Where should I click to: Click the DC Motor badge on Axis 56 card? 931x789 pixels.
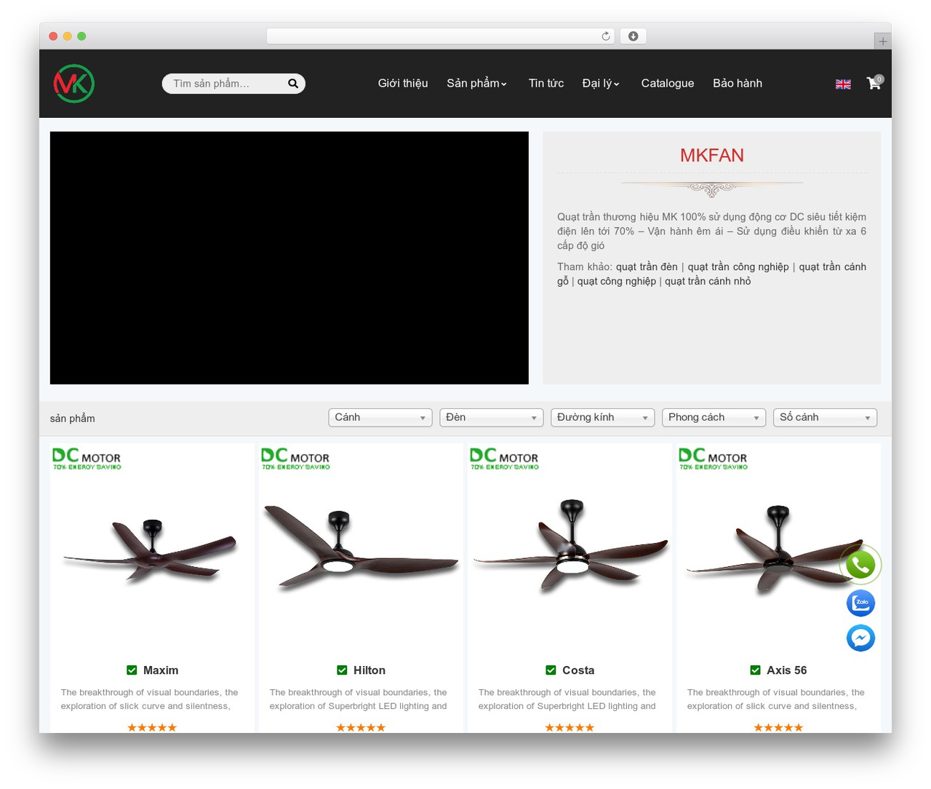pos(713,459)
